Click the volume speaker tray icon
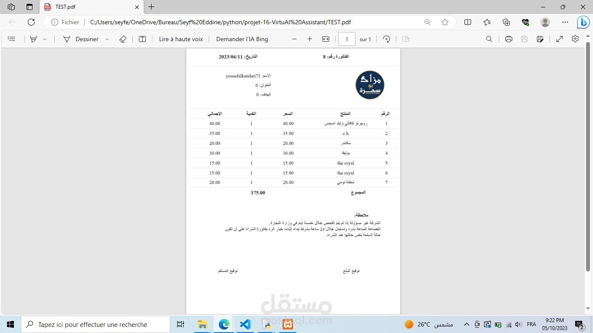The height and width of the screenshot is (333, 593). pyautogui.click(x=517, y=324)
